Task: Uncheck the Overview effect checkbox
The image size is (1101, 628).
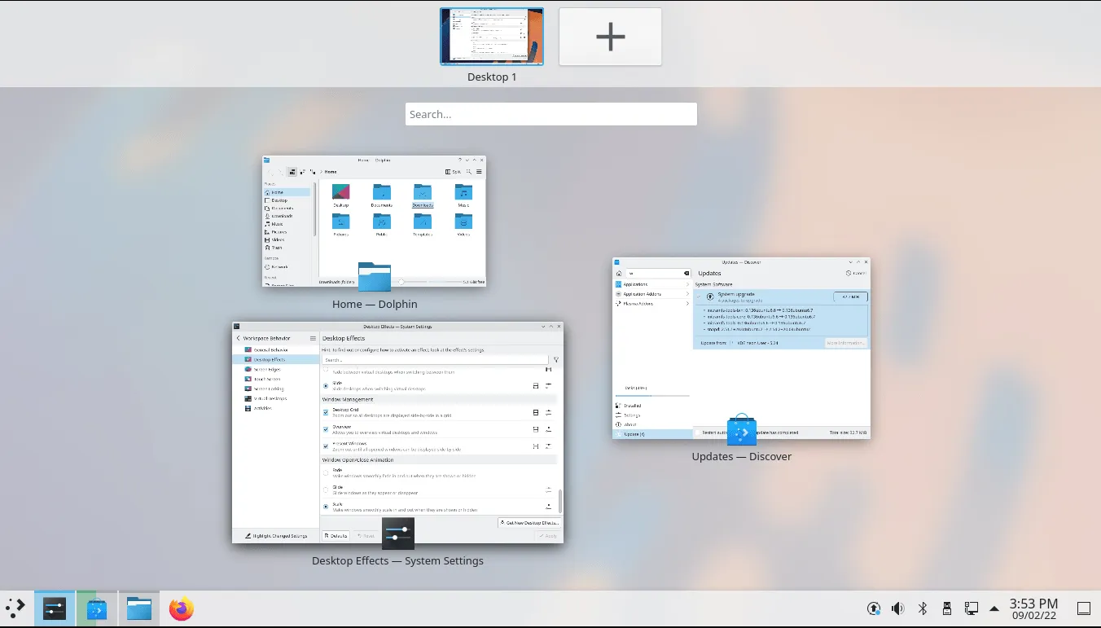Action: (326, 429)
